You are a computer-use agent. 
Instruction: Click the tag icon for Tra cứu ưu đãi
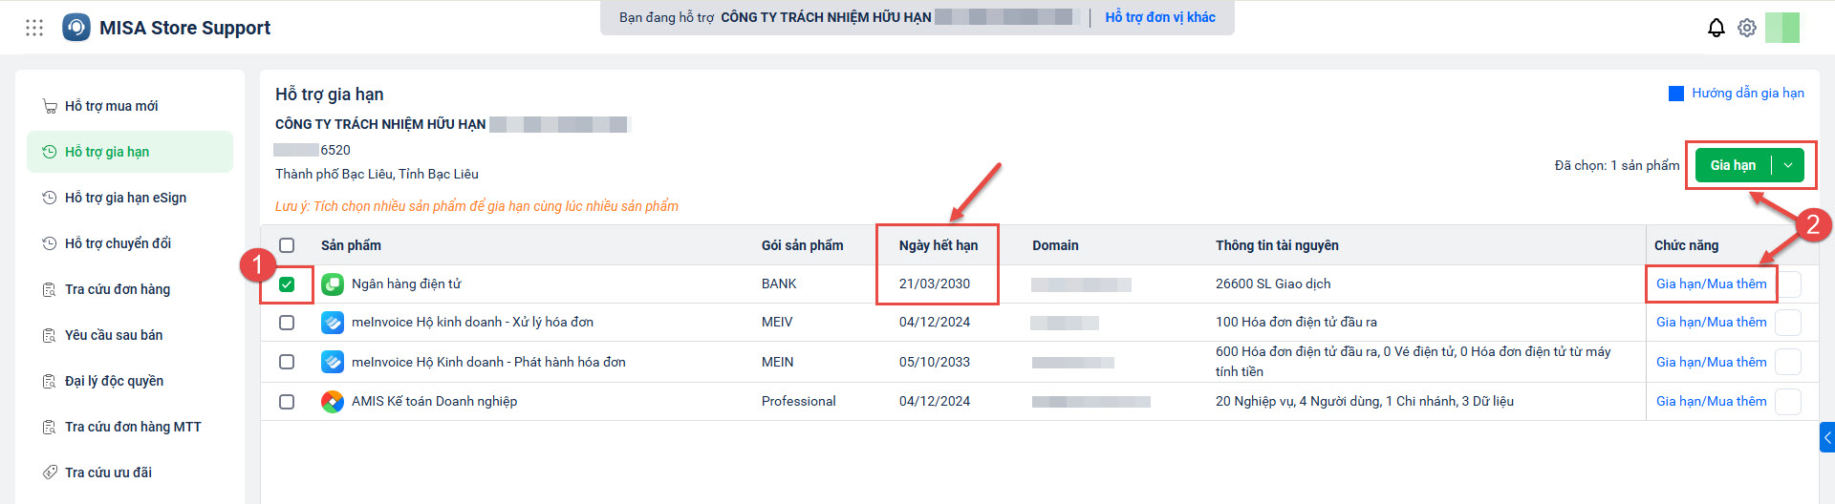coord(50,472)
